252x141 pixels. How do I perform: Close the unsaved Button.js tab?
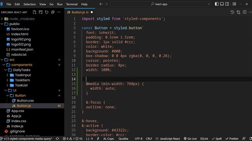(x=92, y=12)
